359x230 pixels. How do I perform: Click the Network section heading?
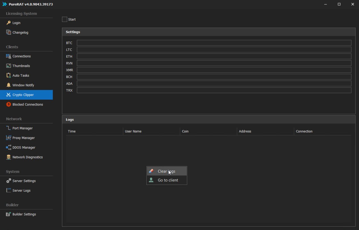point(14,119)
